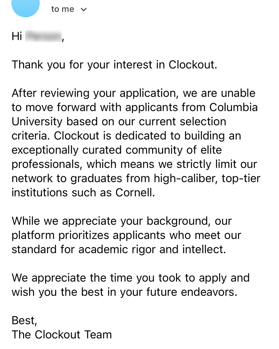Click the 'Hi' greeting word
The height and width of the screenshot is (349, 279).
pos(17,36)
